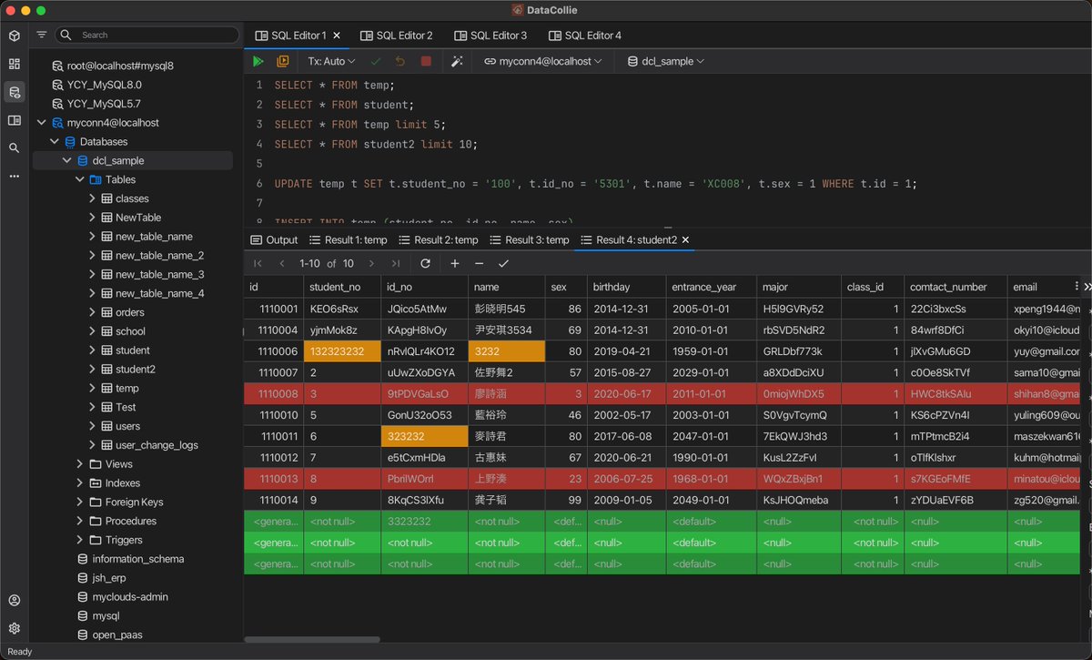1092x660 pixels.
Task: Click the search icon in the left rail
Action: [14, 147]
